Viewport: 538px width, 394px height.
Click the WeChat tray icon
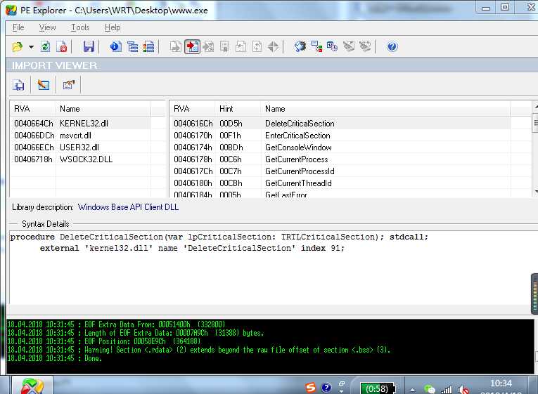click(x=429, y=389)
